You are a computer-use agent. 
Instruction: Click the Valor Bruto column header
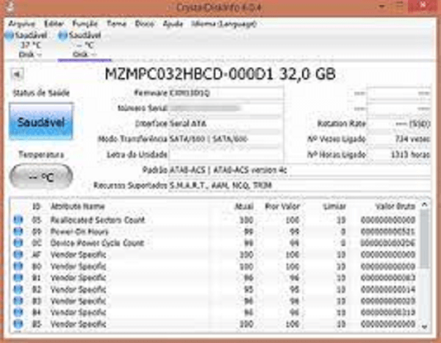tap(395, 206)
